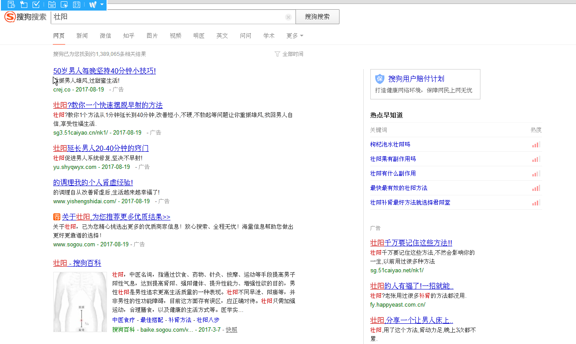
Task: Open the 全部时间 time filter
Action: pos(293,54)
